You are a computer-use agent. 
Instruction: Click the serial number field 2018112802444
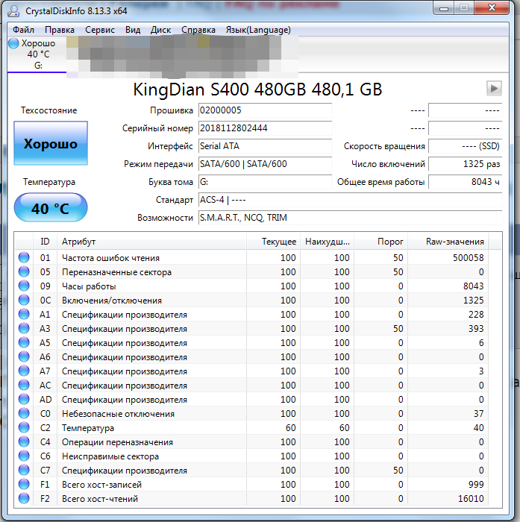pyautogui.click(x=265, y=128)
